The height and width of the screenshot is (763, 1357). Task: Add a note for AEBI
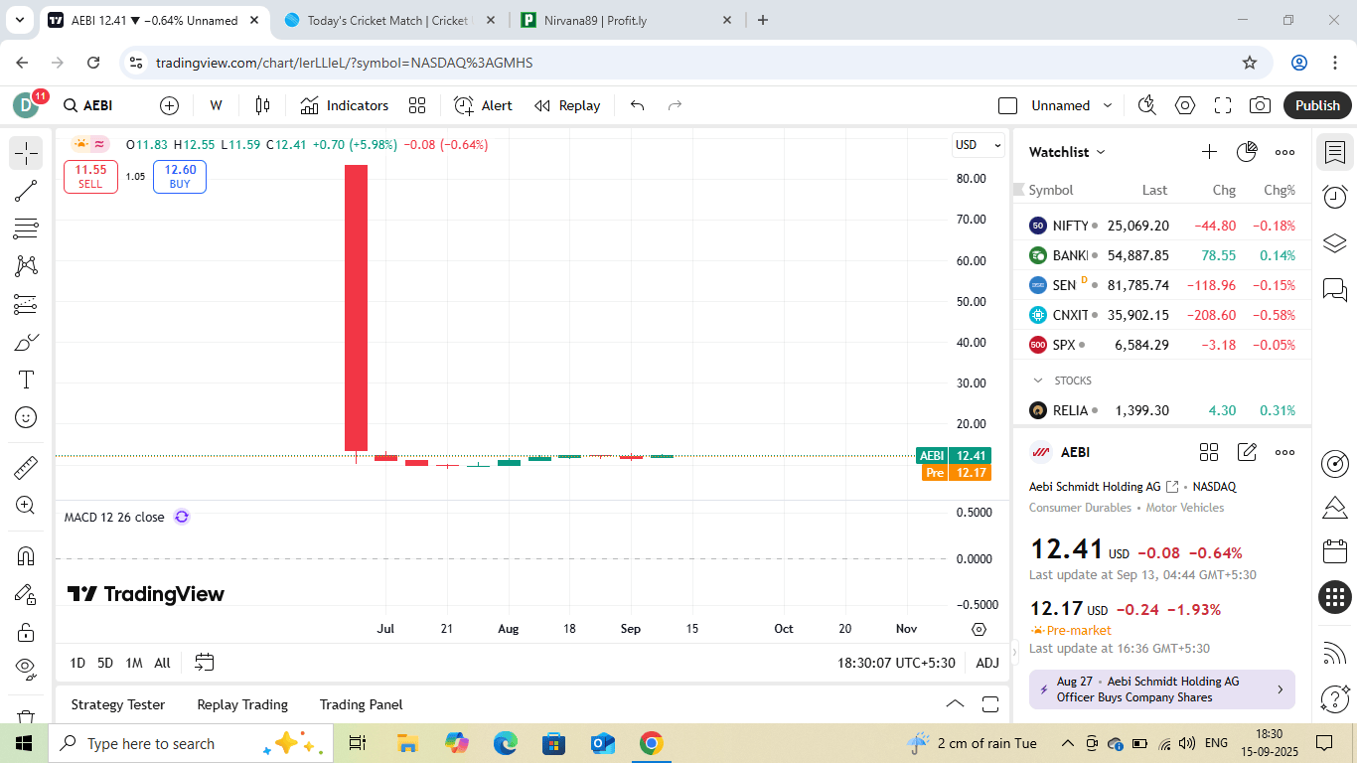point(1247,452)
